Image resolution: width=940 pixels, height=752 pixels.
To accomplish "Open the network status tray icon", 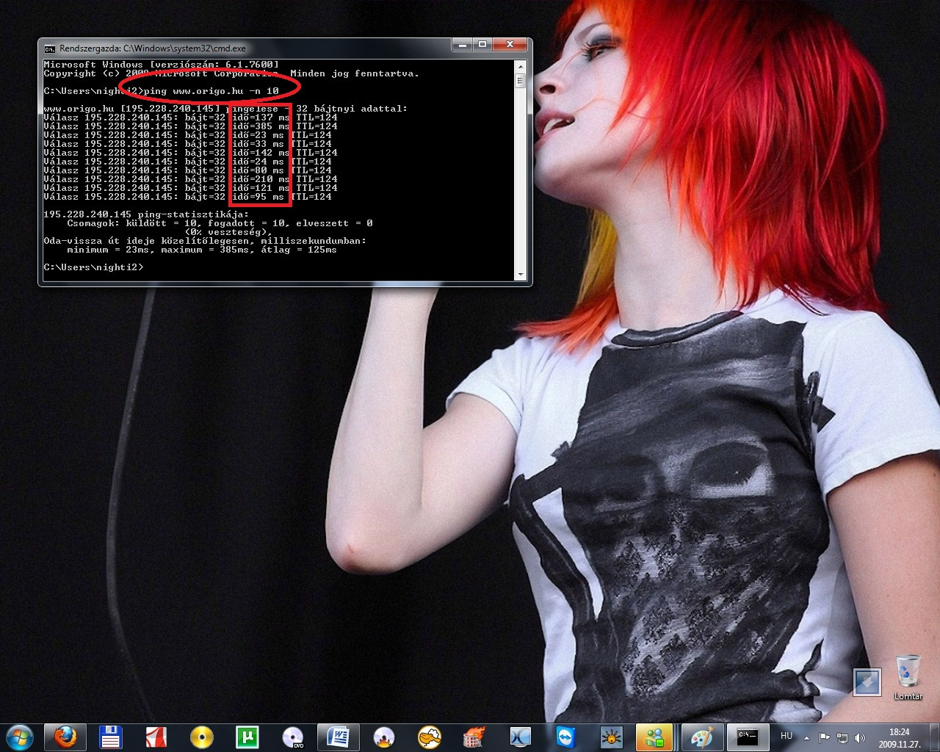I will click(842, 737).
